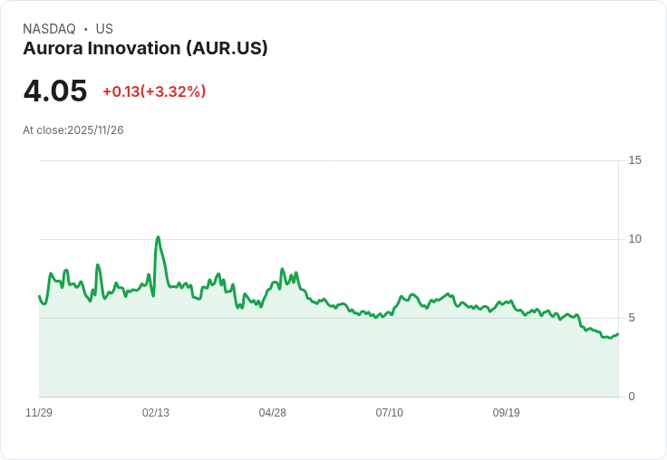Select the NASDAQ exchange label
This screenshot has width=667, height=460.
(49, 29)
